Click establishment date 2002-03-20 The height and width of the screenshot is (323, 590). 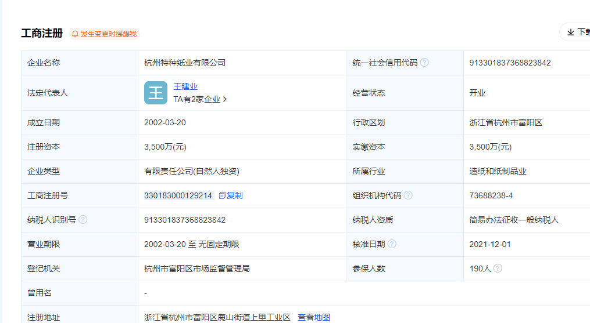coord(165,122)
